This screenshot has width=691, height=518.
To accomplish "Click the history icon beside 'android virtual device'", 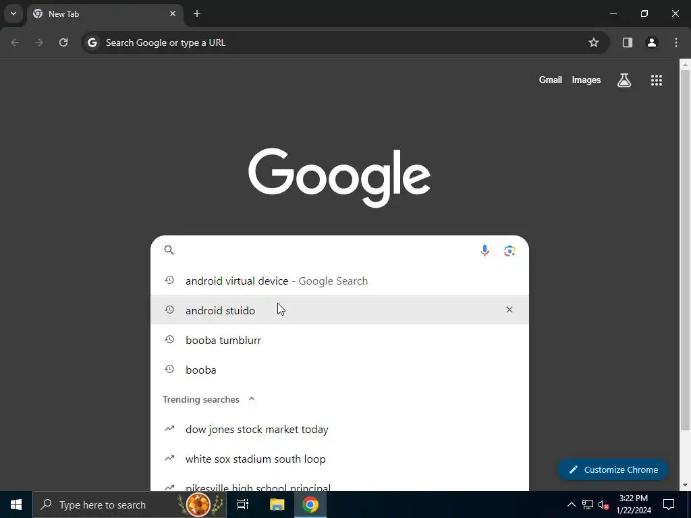I will 169,280.
